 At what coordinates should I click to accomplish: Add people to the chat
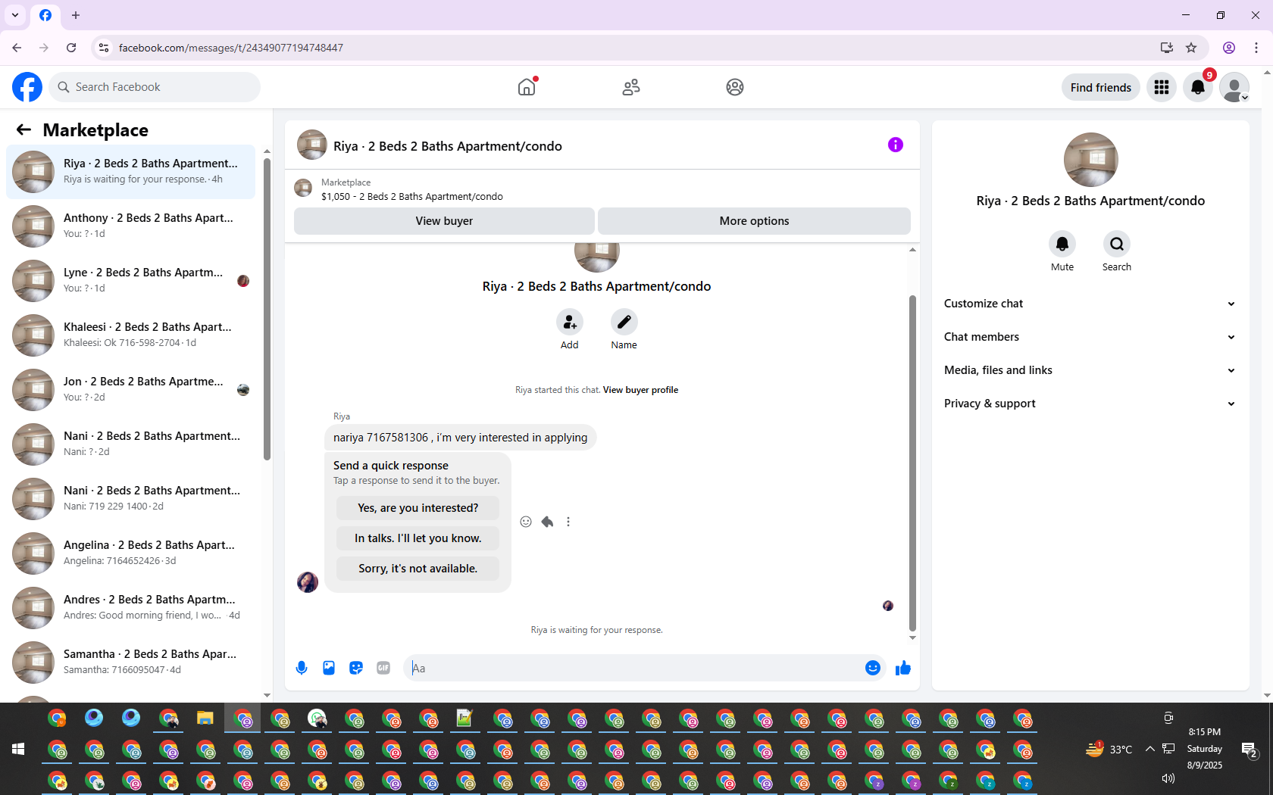(x=570, y=323)
